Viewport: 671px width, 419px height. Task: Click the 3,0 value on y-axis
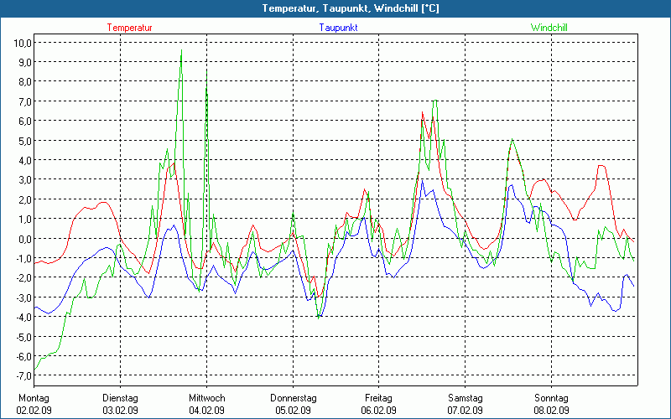click(x=25, y=179)
